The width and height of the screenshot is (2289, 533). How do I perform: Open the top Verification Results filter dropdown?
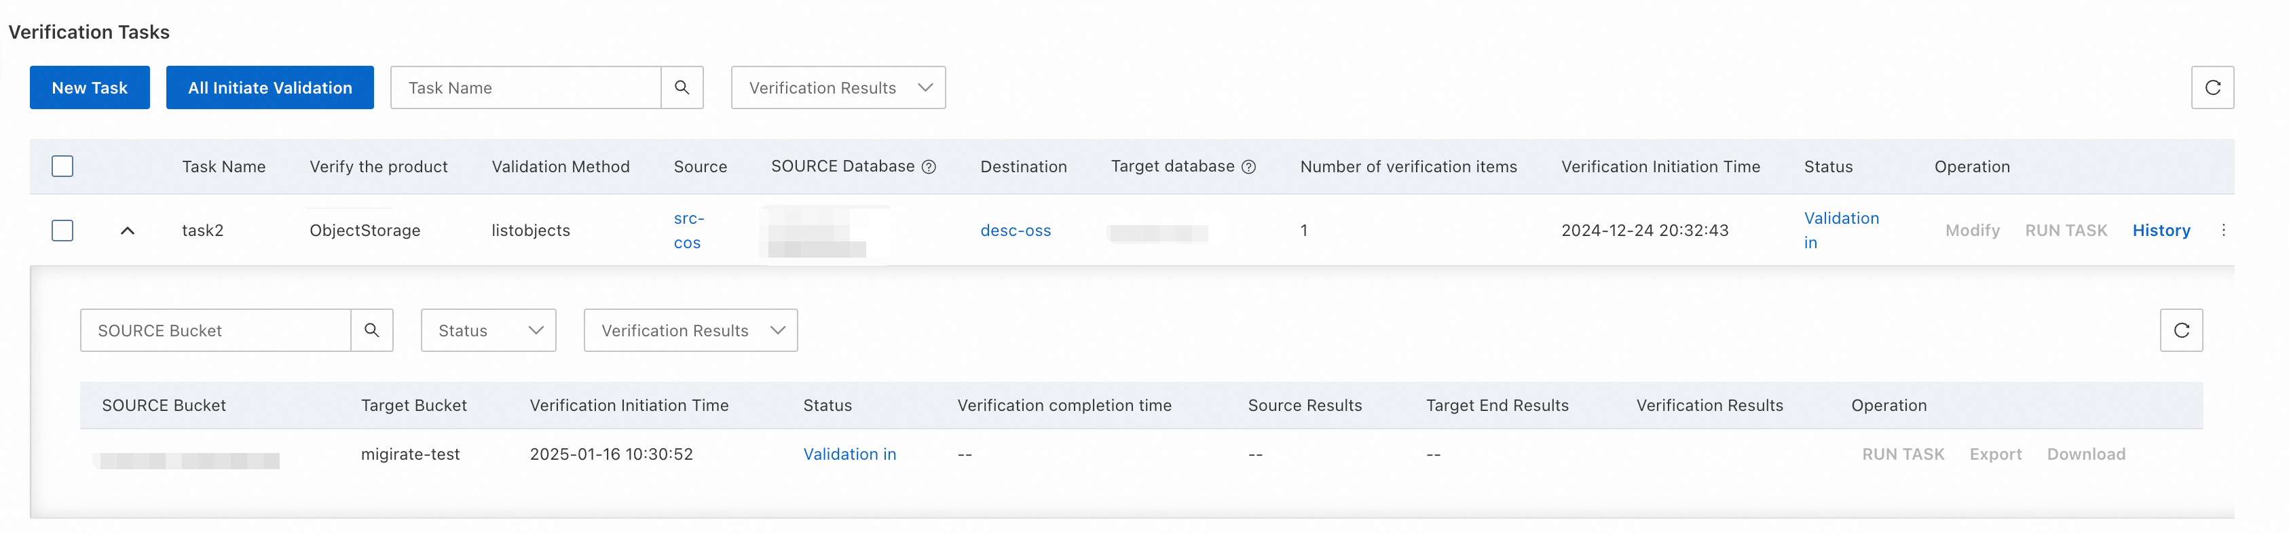click(x=837, y=87)
